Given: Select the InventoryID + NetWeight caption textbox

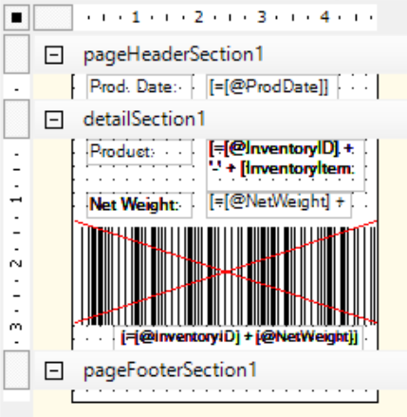Looking at the screenshot, I should pos(238,337).
